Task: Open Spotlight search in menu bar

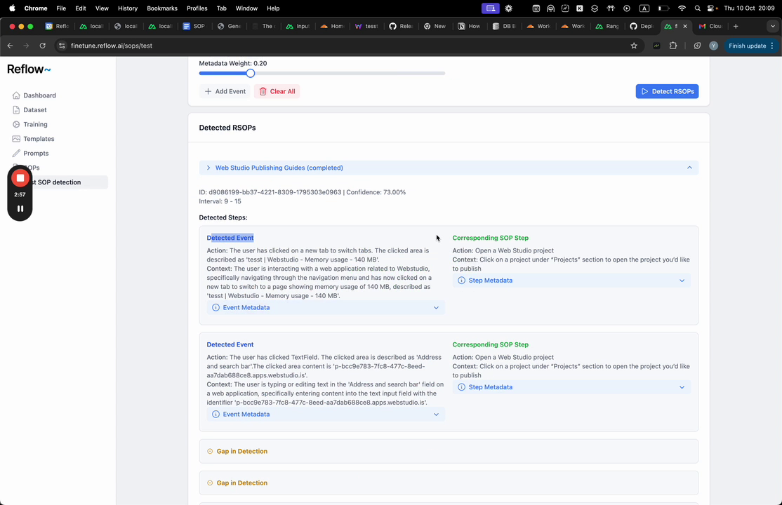Action: pos(697,8)
